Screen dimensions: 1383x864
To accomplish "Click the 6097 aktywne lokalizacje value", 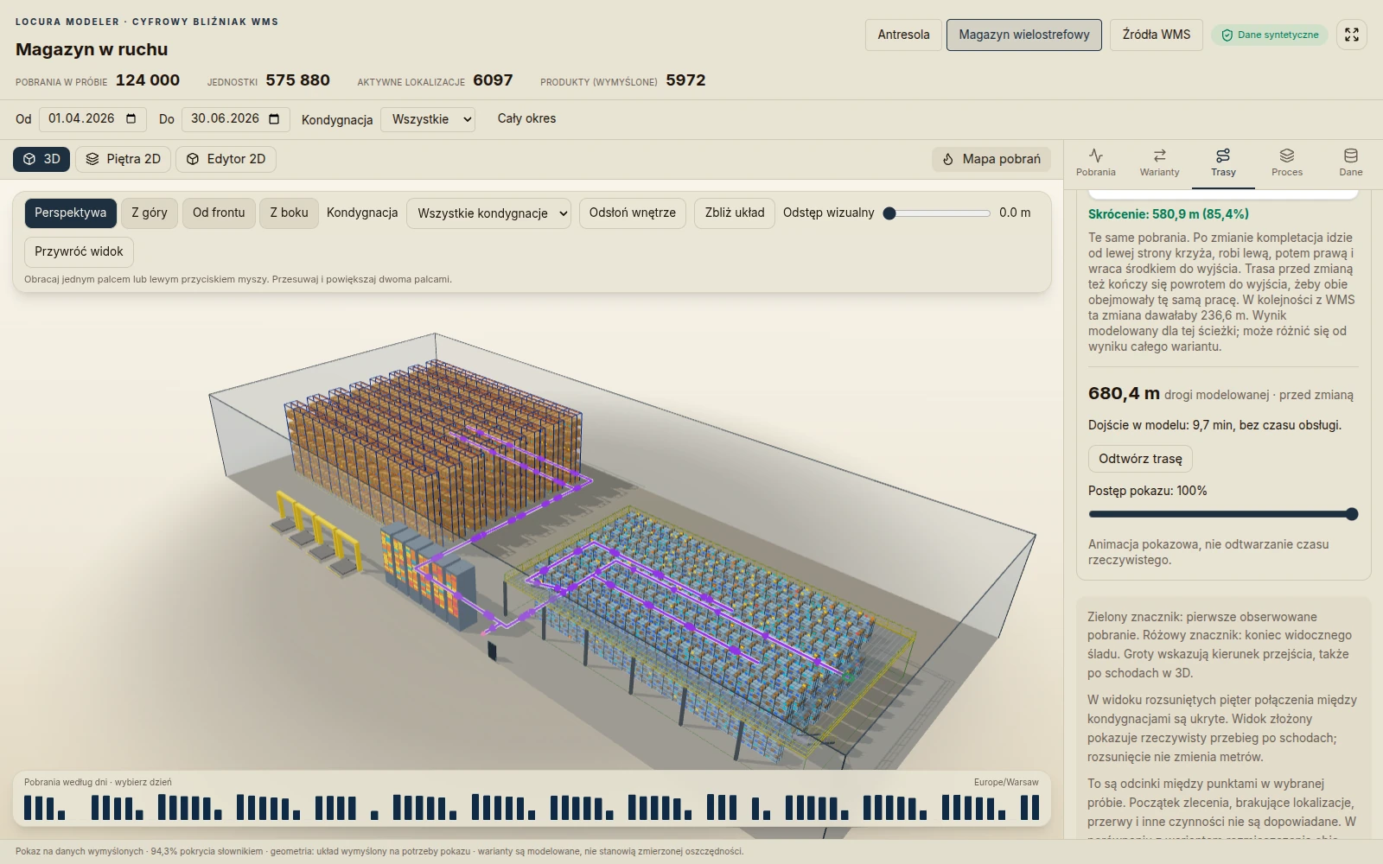I will tap(493, 80).
